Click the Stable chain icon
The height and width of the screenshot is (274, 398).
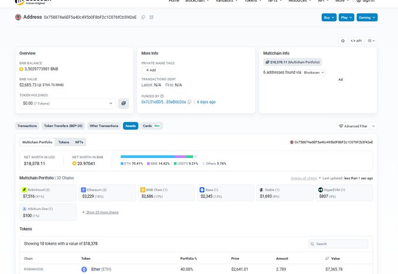point(262,190)
